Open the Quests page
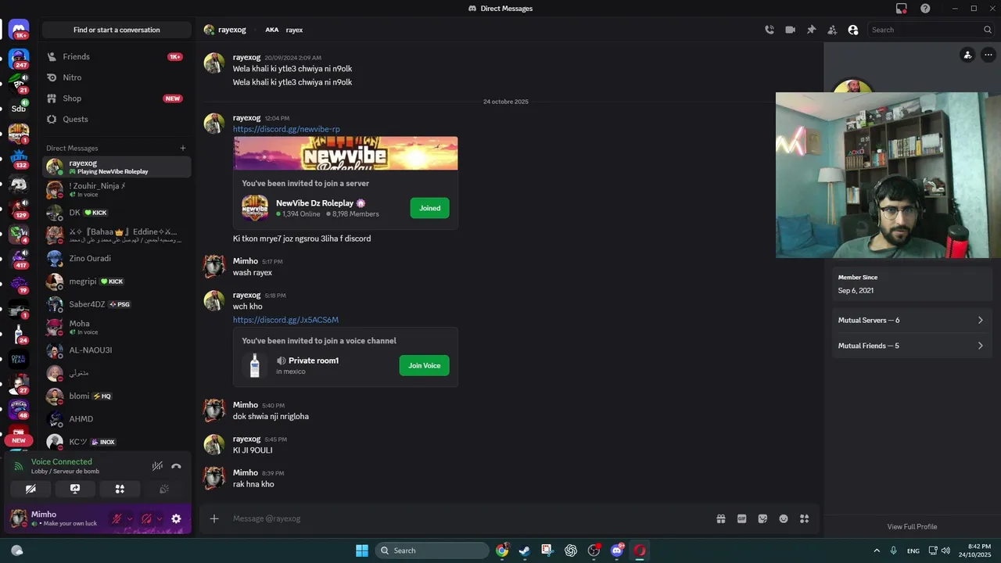This screenshot has height=563, width=1001. point(117,119)
